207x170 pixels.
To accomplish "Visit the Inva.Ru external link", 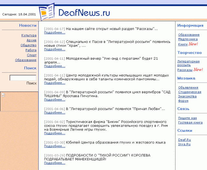I will pyautogui.click(x=184, y=144).
